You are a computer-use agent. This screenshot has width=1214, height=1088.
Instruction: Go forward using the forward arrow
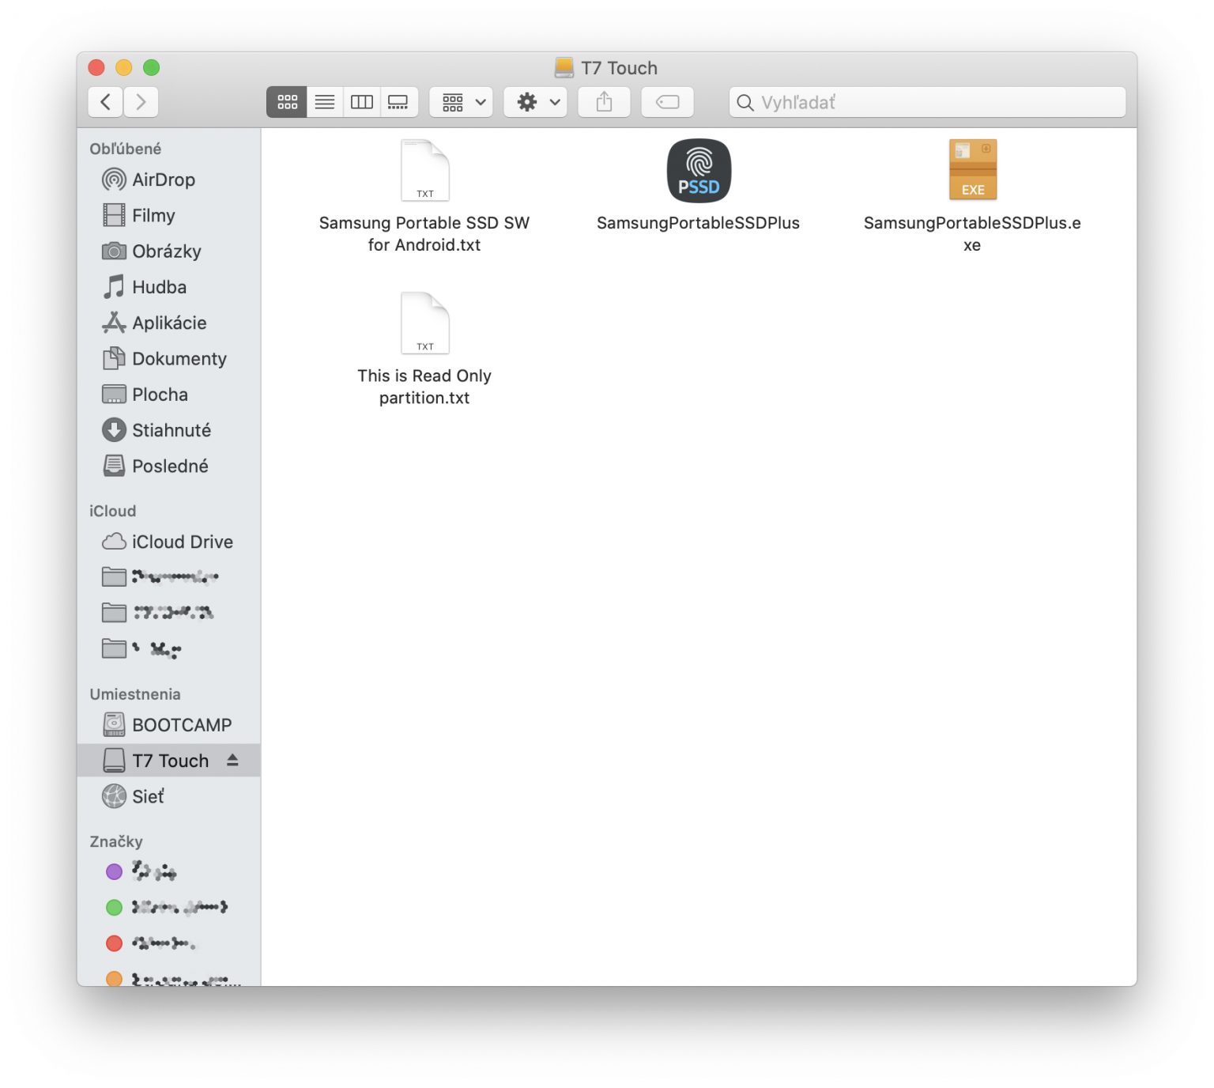pos(141,102)
